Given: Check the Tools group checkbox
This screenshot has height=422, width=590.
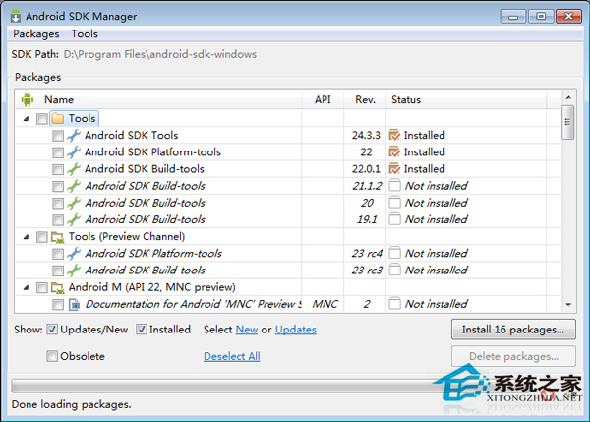Looking at the screenshot, I should pos(41,119).
